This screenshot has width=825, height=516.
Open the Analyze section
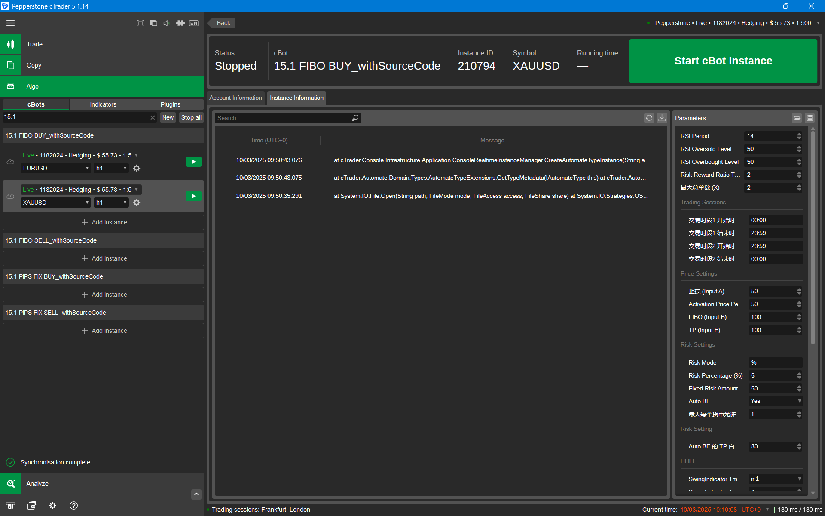click(102, 484)
